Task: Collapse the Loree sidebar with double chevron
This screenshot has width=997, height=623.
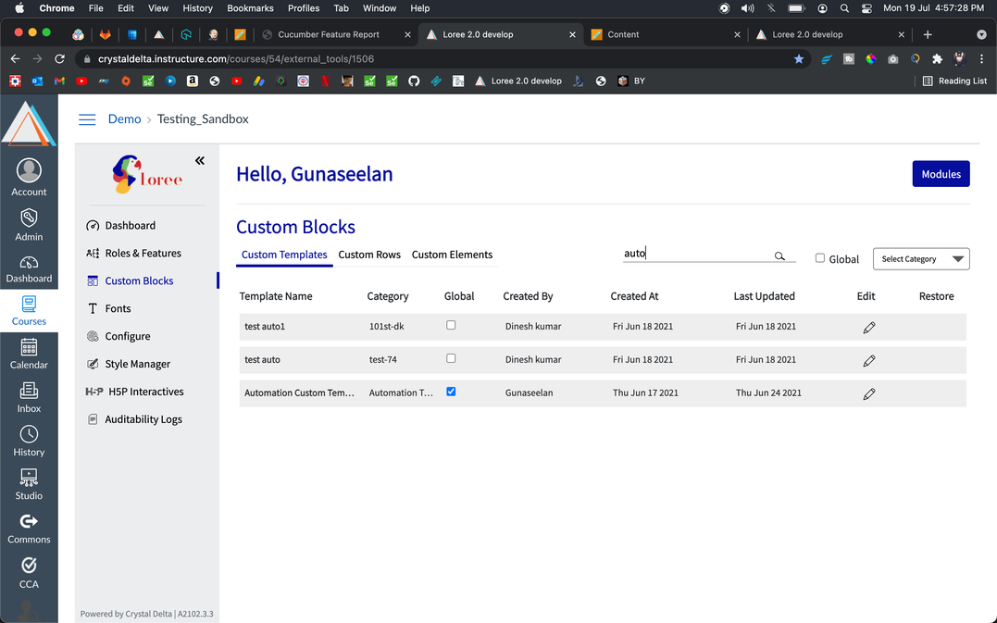Action: [200, 161]
